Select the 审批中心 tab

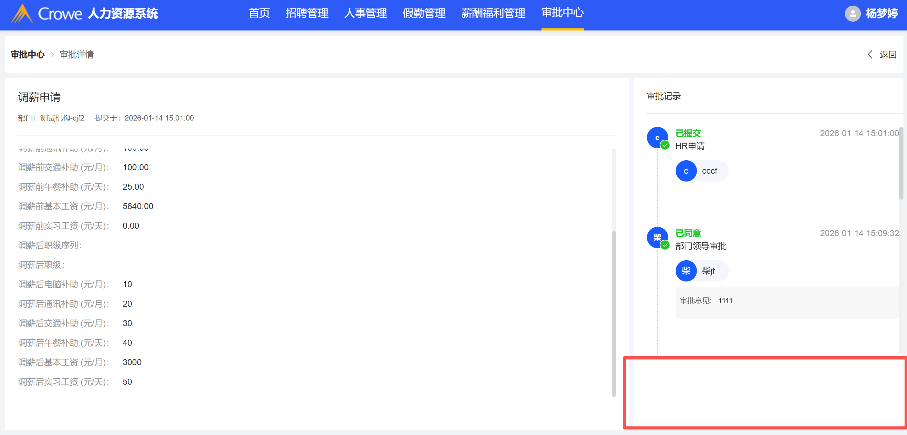pos(562,13)
